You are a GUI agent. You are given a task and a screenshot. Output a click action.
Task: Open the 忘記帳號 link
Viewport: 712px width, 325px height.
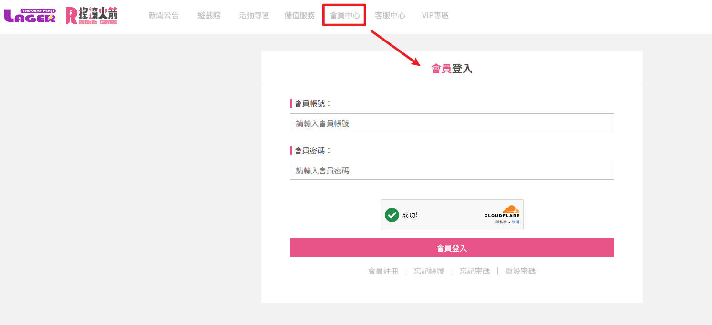[x=429, y=271]
